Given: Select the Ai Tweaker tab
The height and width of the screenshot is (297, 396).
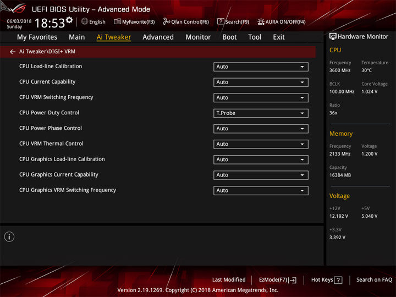Looking at the screenshot, I should coord(114,37).
